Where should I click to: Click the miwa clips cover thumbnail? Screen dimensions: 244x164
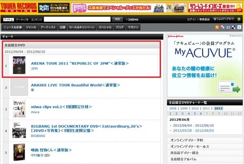[x=19, y=109]
